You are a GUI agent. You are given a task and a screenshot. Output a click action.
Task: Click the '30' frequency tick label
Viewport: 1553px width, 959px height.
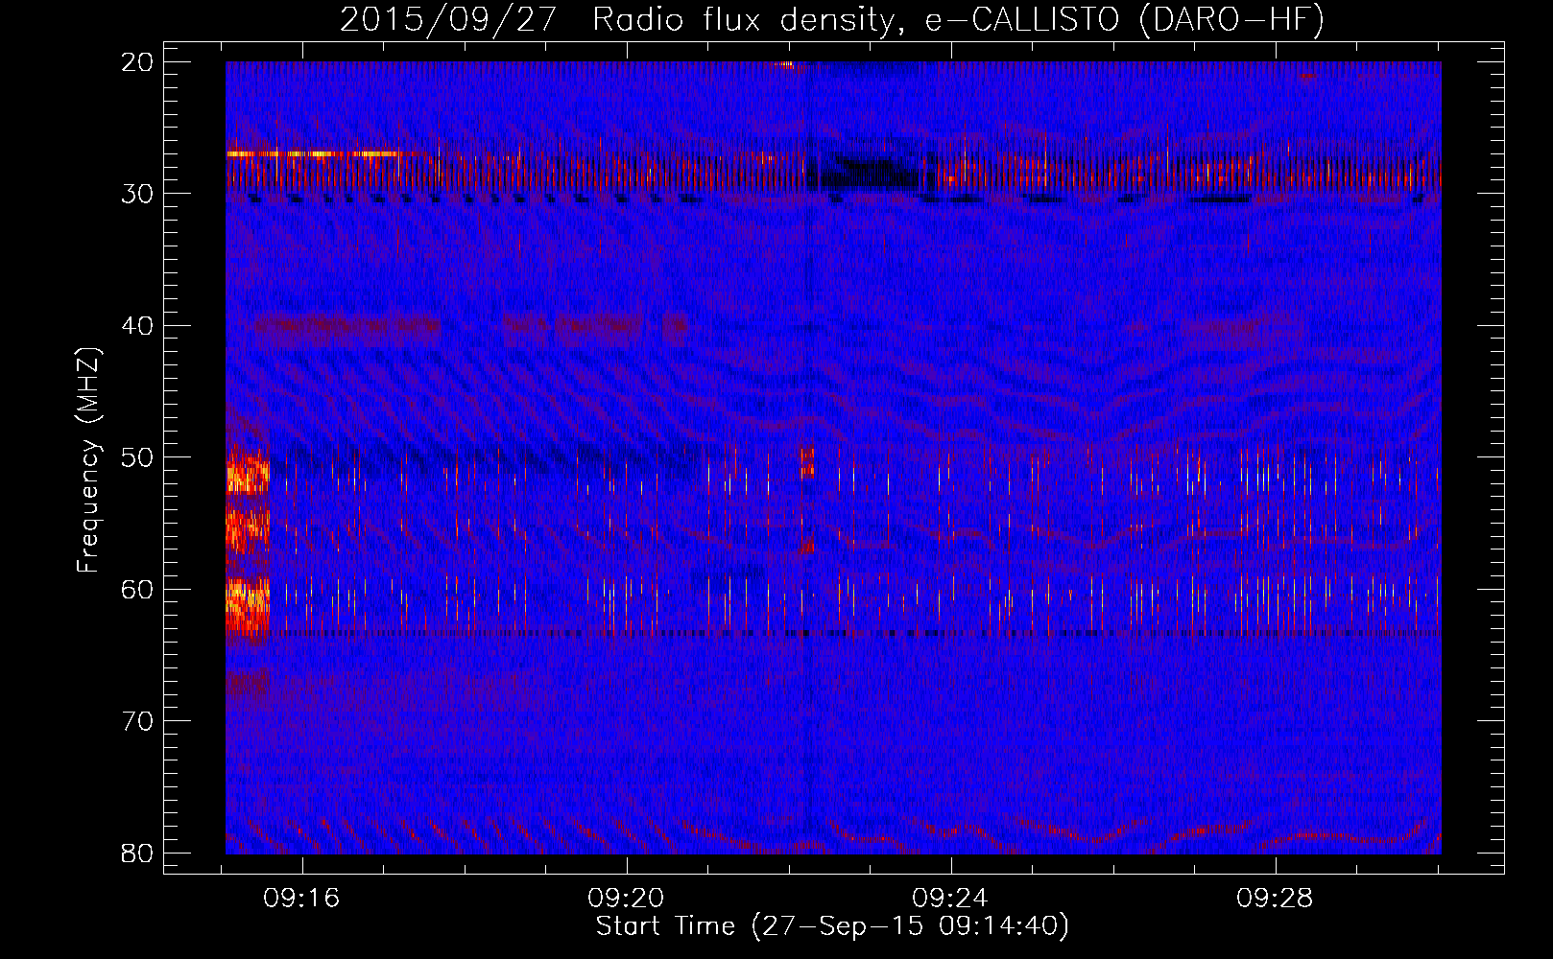[x=137, y=194]
